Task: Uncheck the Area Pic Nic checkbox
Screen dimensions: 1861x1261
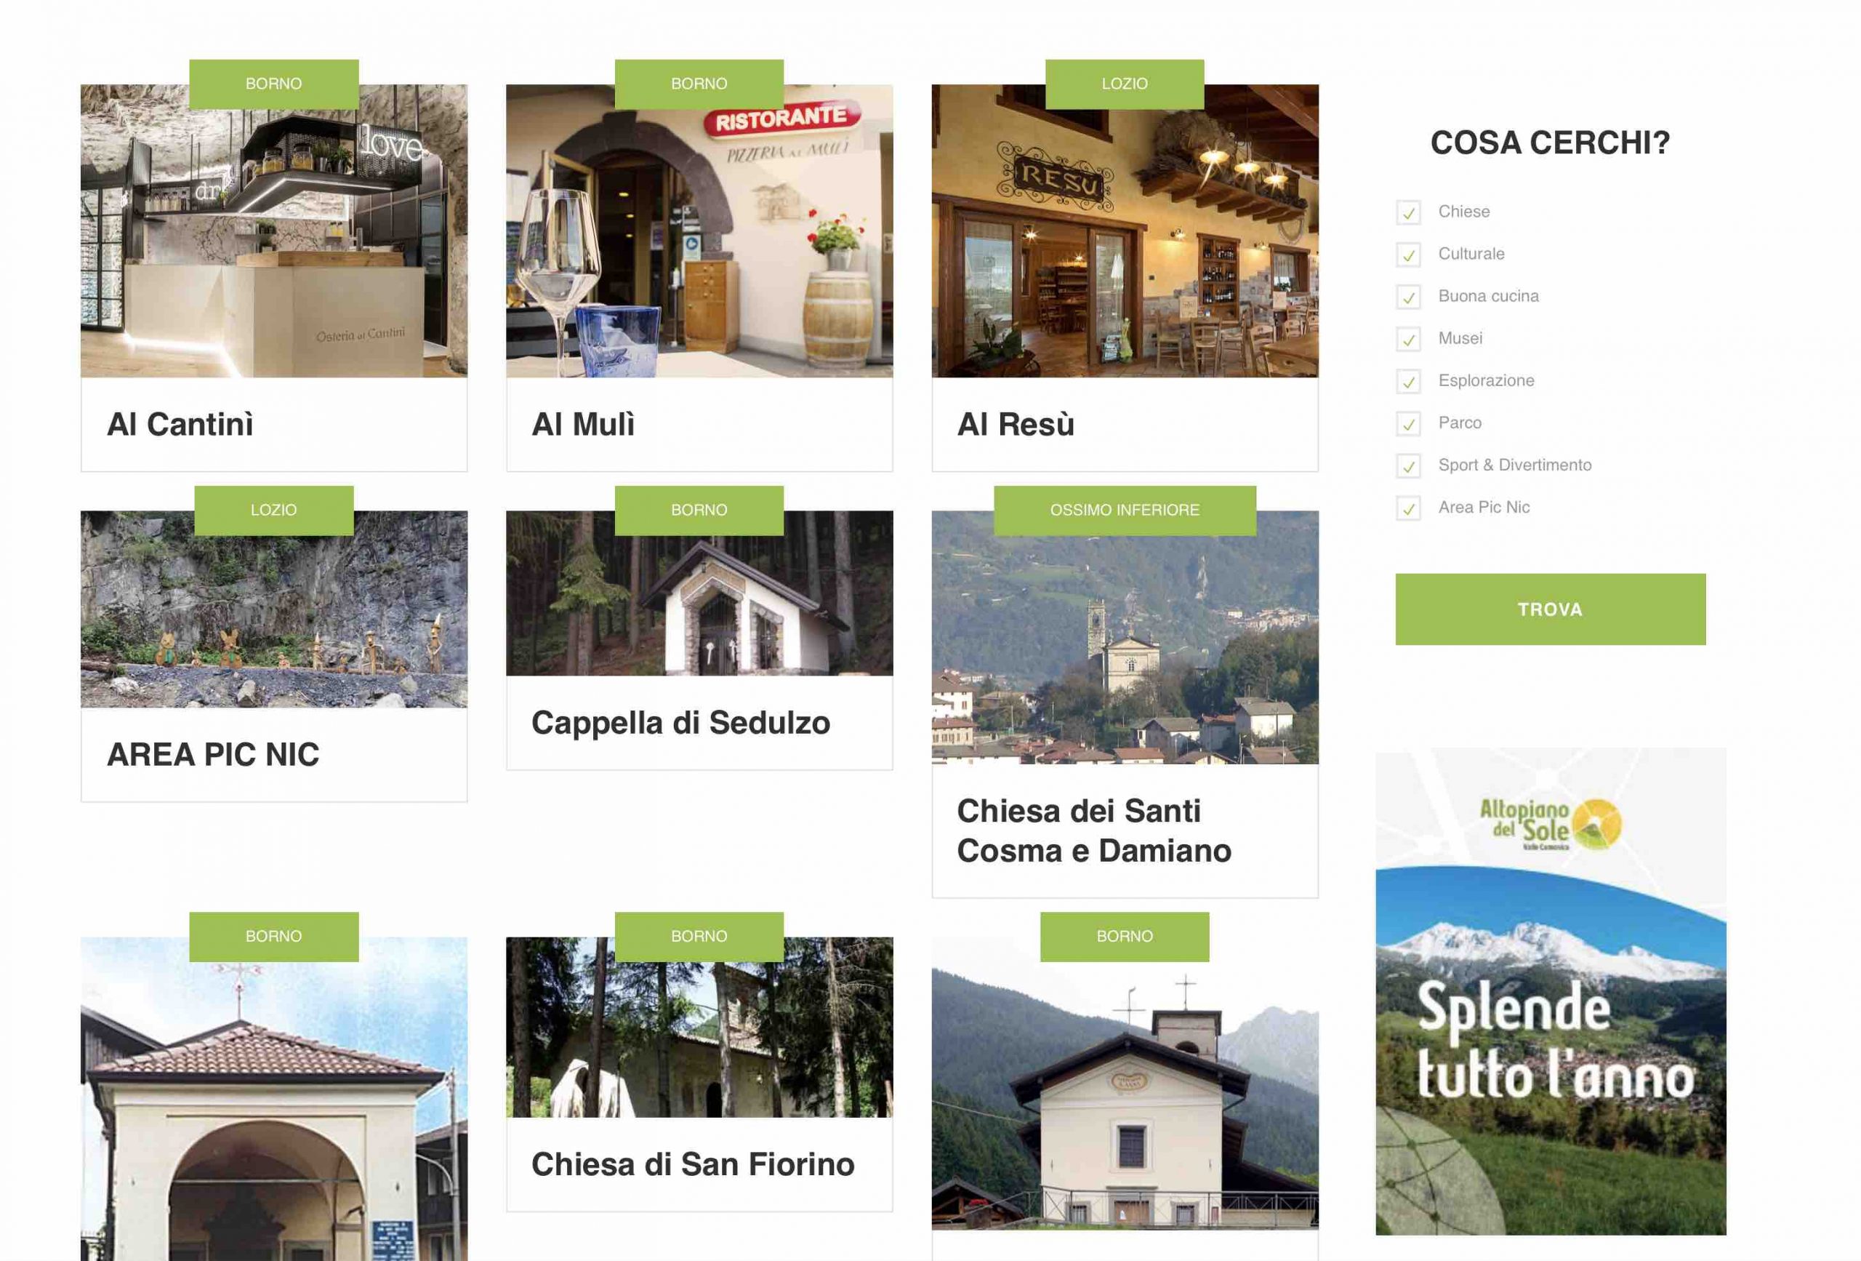Action: tap(1408, 508)
